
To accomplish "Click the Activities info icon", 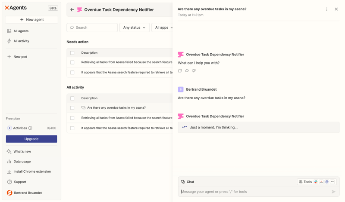I will (30, 128).
